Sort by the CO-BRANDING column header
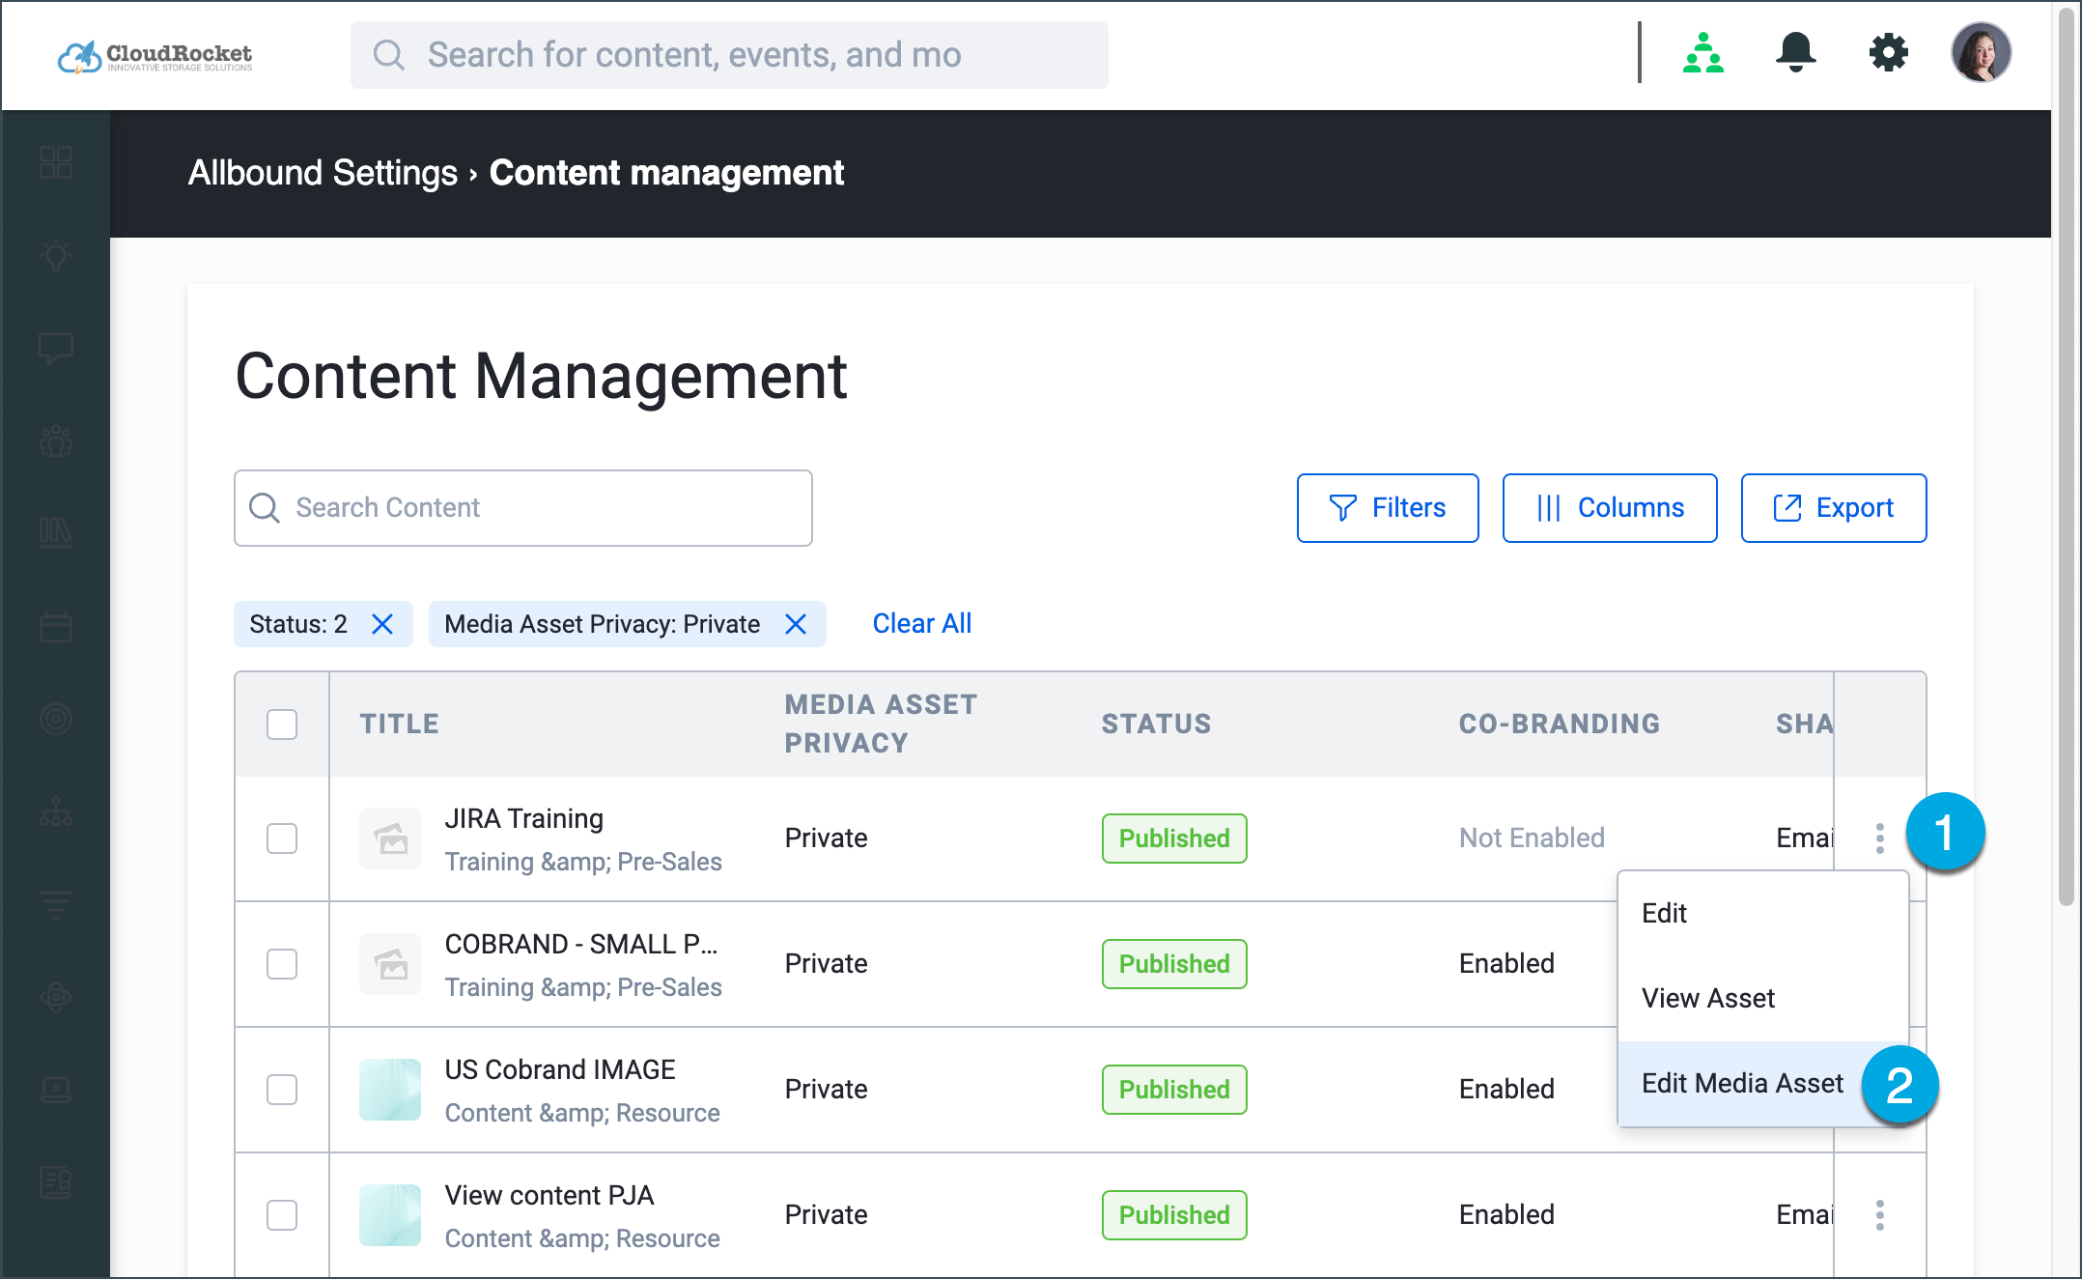Viewport: 2082px width, 1279px height. coord(1560,725)
